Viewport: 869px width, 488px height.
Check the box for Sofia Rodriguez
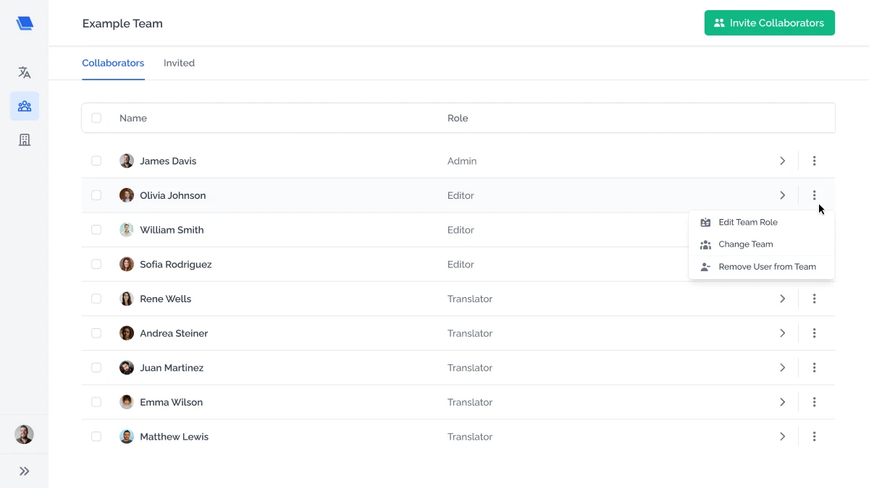pos(96,265)
